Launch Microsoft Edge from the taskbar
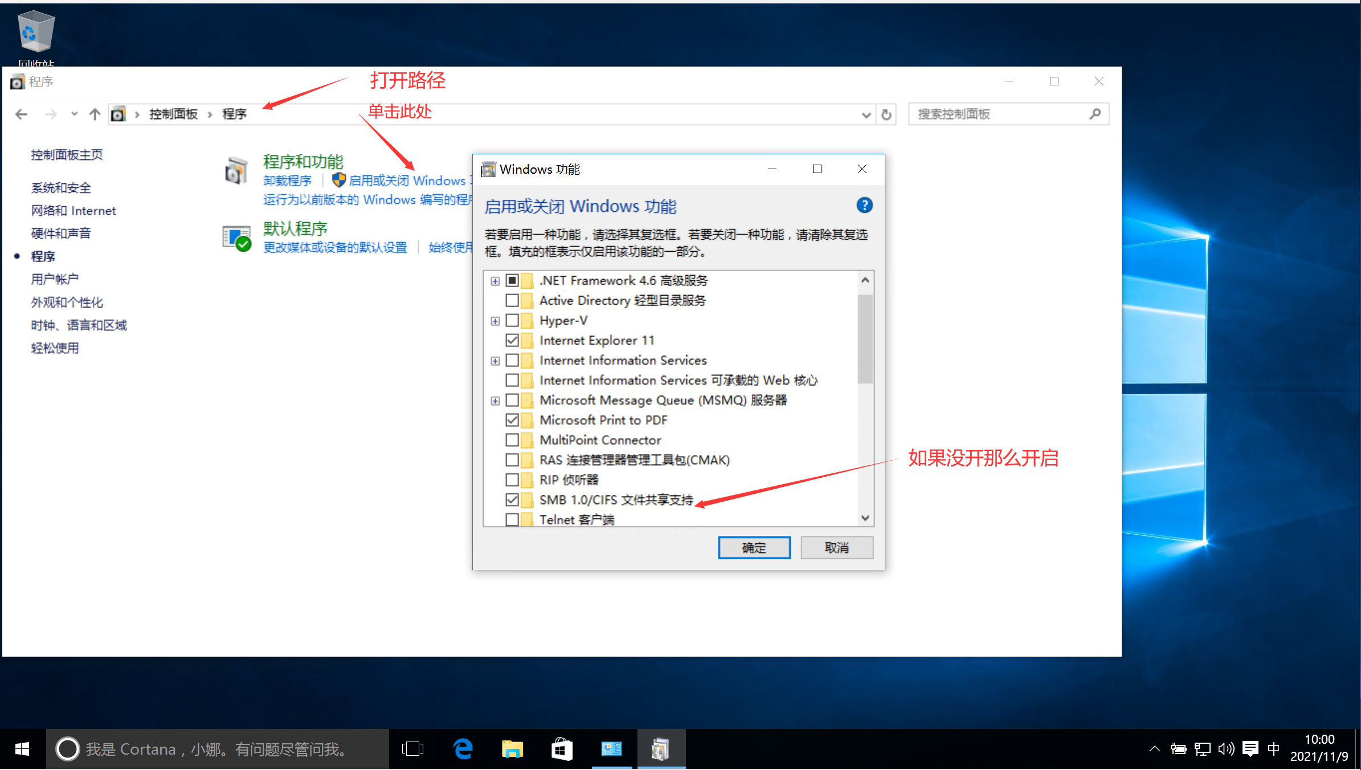 click(463, 749)
